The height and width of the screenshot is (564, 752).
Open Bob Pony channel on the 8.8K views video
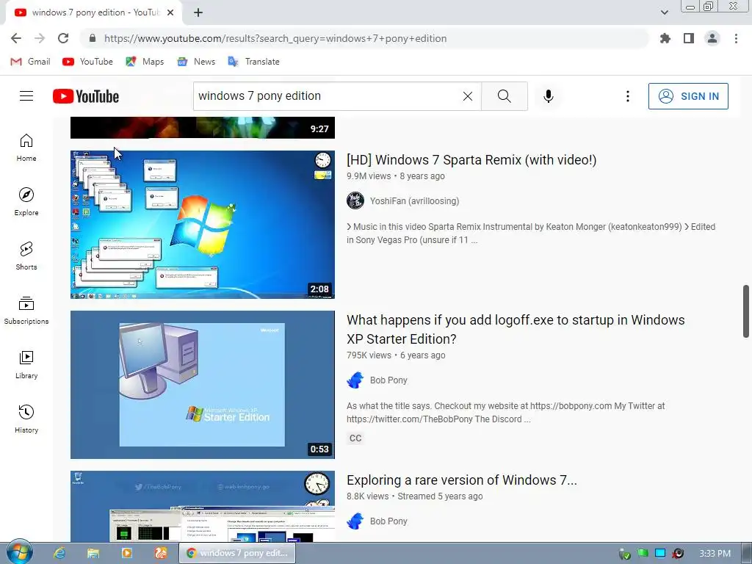[x=388, y=521]
